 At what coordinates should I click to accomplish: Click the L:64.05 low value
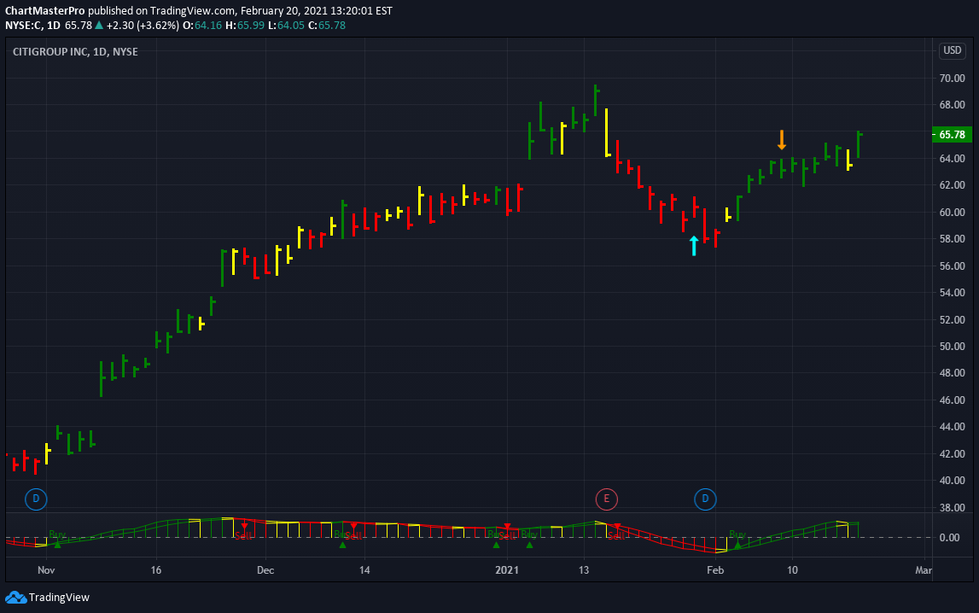point(286,26)
